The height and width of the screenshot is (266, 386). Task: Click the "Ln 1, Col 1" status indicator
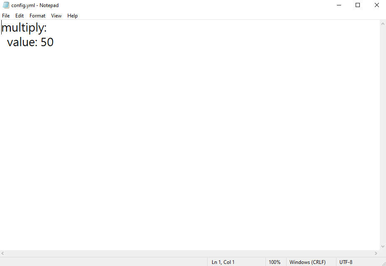click(x=223, y=262)
